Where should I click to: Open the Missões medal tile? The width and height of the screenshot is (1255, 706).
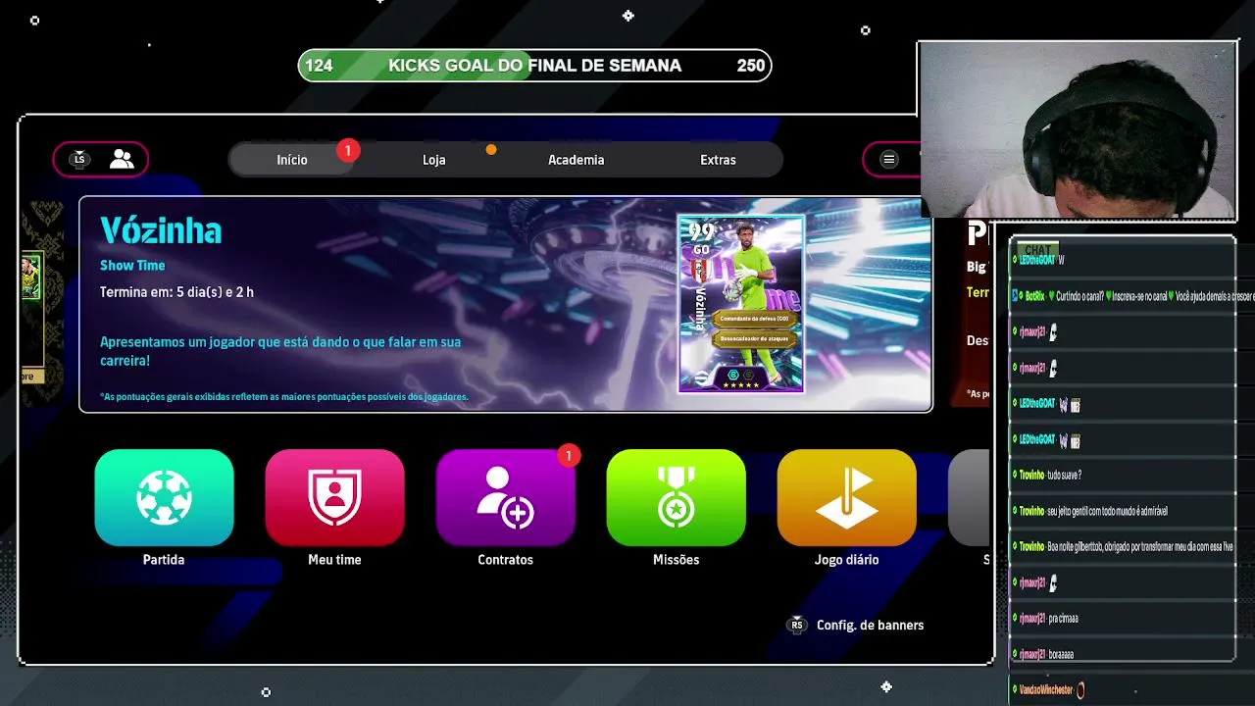676,497
